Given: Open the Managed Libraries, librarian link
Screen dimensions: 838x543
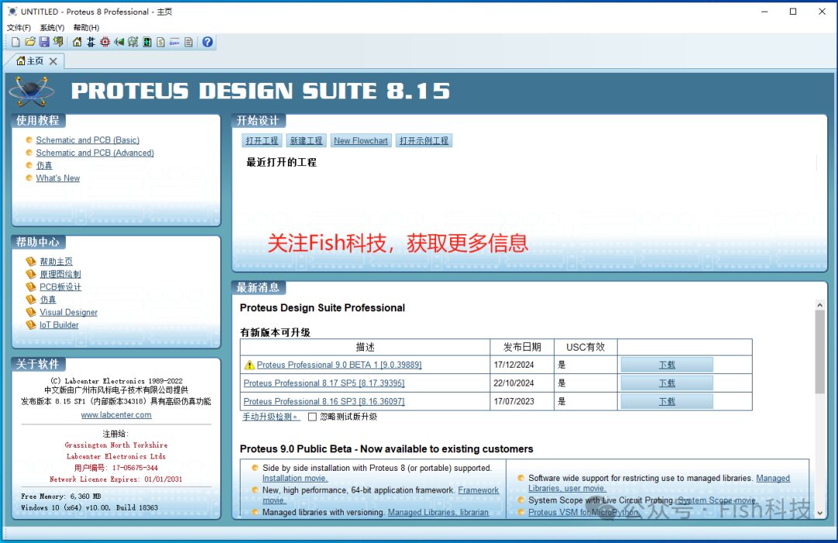Looking at the screenshot, I should [438, 512].
